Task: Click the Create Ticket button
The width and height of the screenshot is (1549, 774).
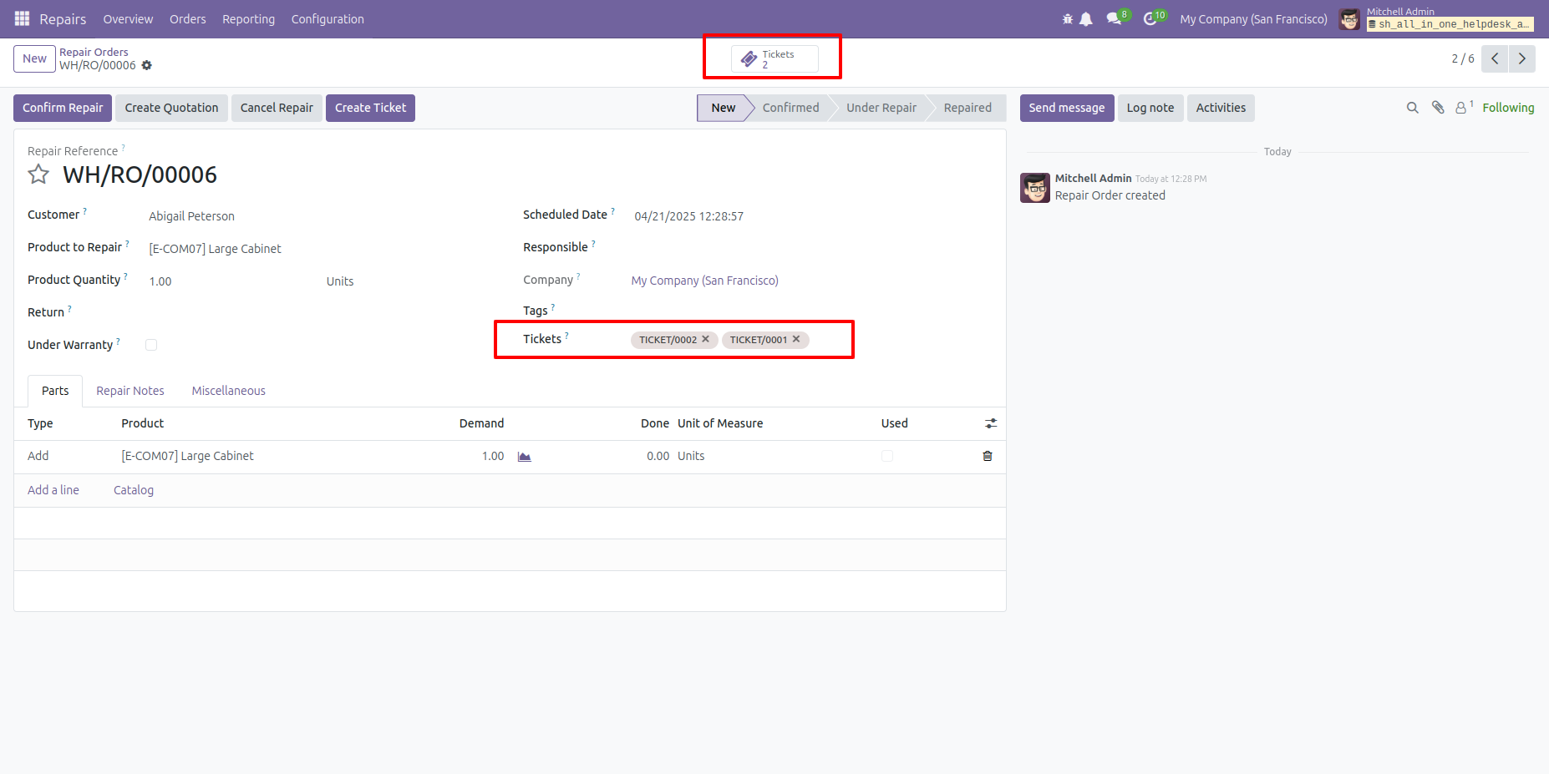Action: tap(370, 108)
